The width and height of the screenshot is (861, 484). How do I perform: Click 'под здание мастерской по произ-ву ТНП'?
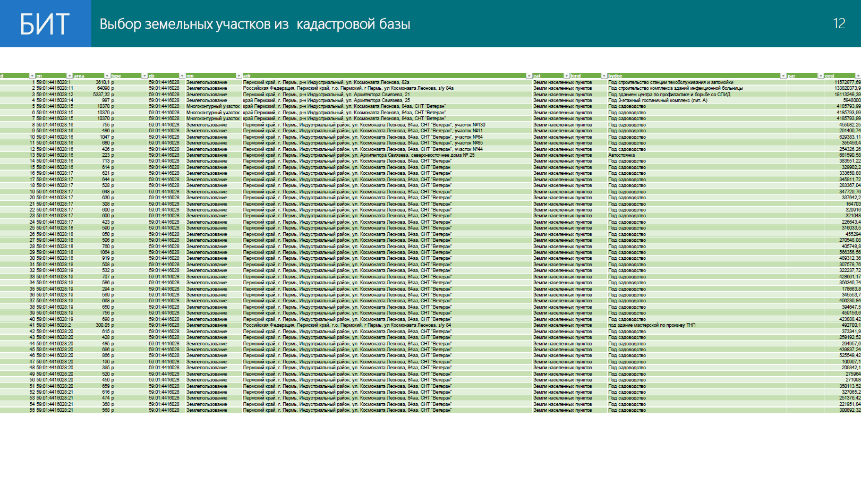[x=652, y=325]
